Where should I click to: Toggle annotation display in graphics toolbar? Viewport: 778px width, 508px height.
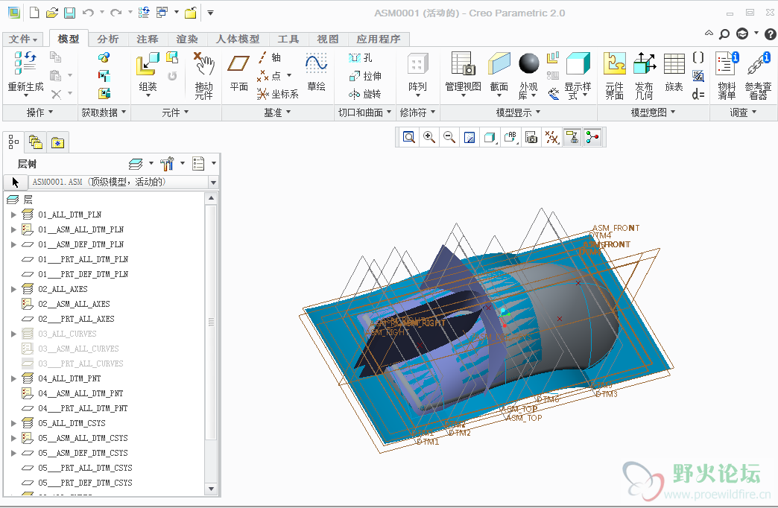click(572, 137)
